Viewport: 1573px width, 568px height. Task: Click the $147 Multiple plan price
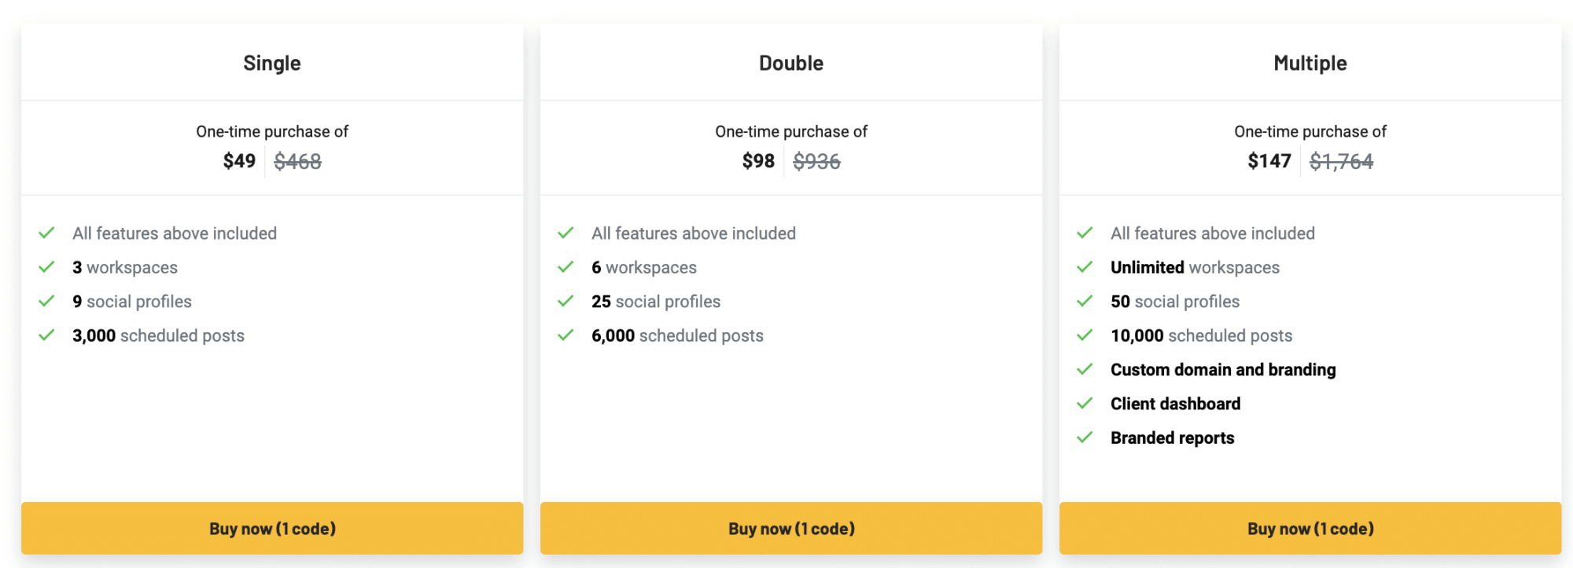tap(1269, 161)
